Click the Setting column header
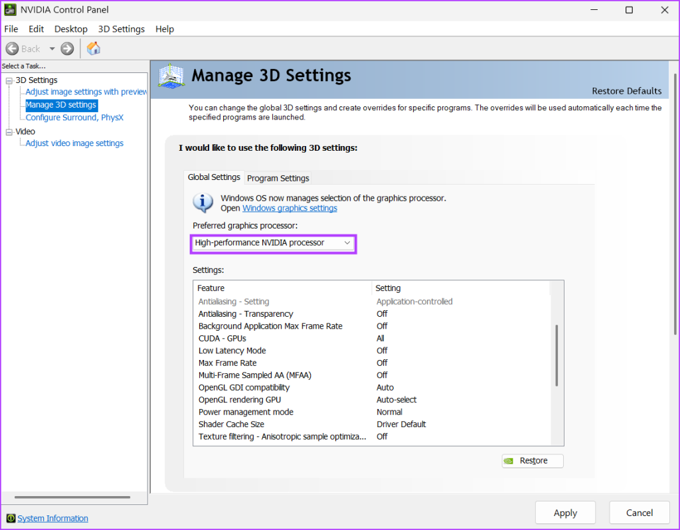This screenshot has height=530, width=680. click(461, 288)
